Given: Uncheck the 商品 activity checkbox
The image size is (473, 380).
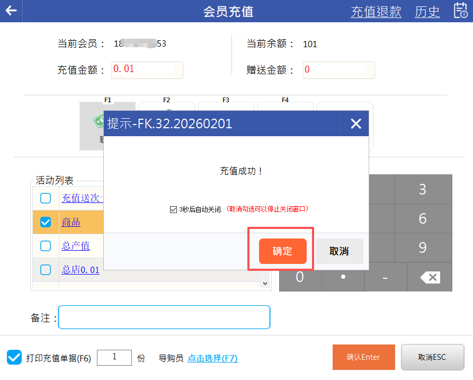Looking at the screenshot, I should 46,222.
